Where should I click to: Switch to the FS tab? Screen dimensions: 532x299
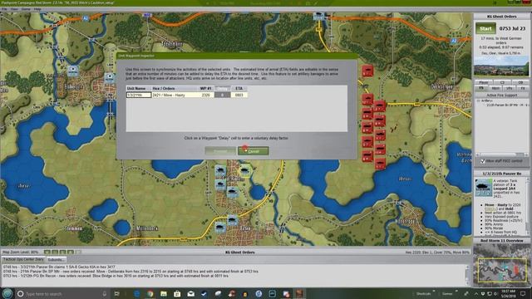pos(481,88)
